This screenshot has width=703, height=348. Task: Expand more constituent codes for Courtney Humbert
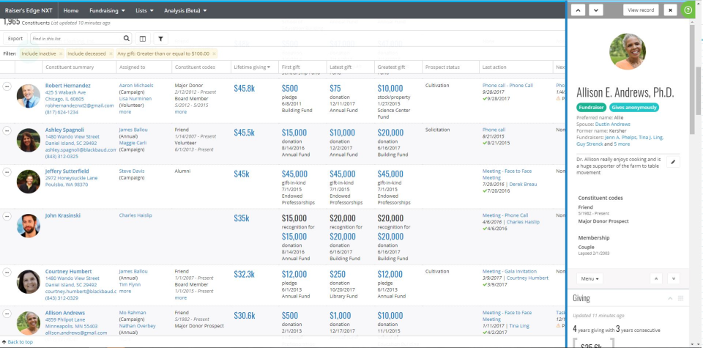coord(181,297)
